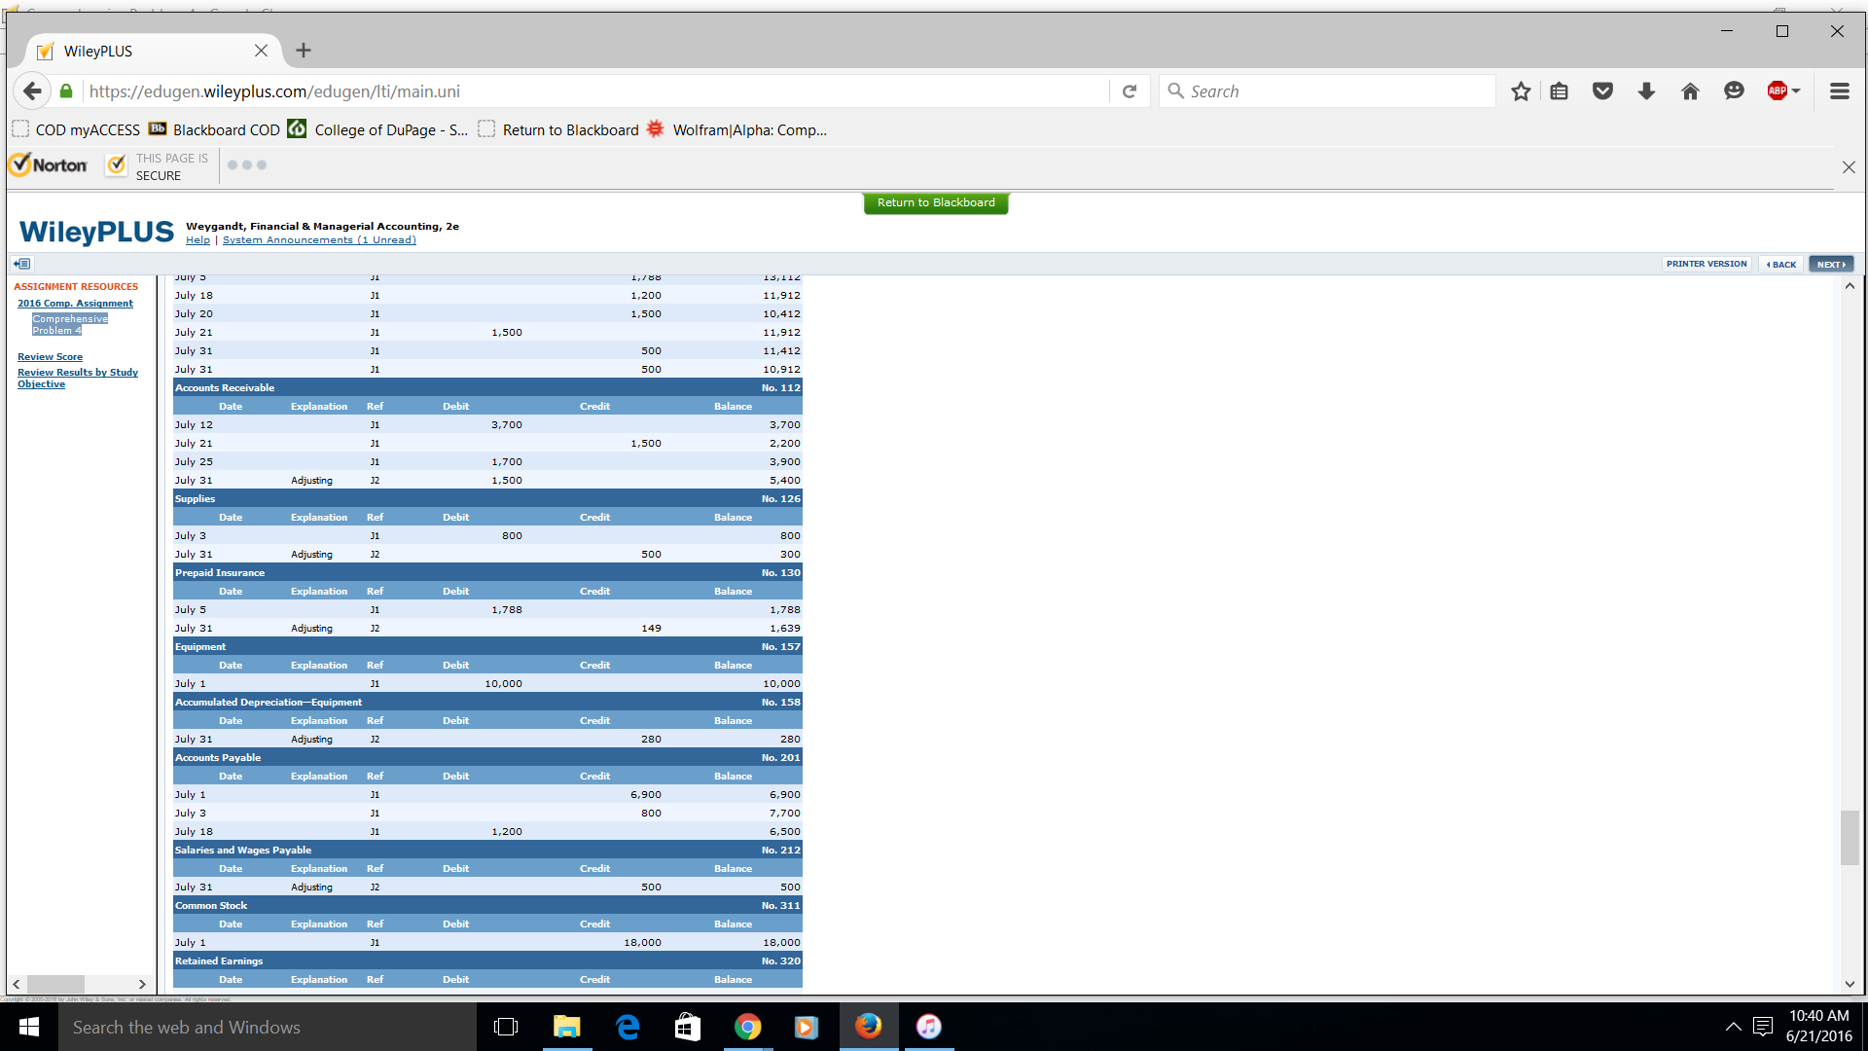Open System Announcements link

319,240
